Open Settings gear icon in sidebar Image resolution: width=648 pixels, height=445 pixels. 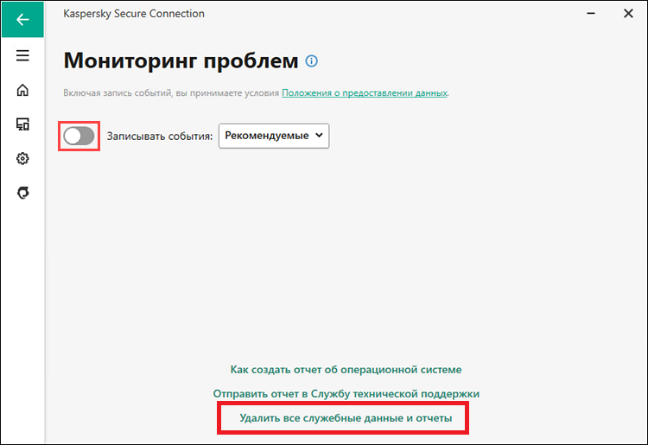coord(22,158)
